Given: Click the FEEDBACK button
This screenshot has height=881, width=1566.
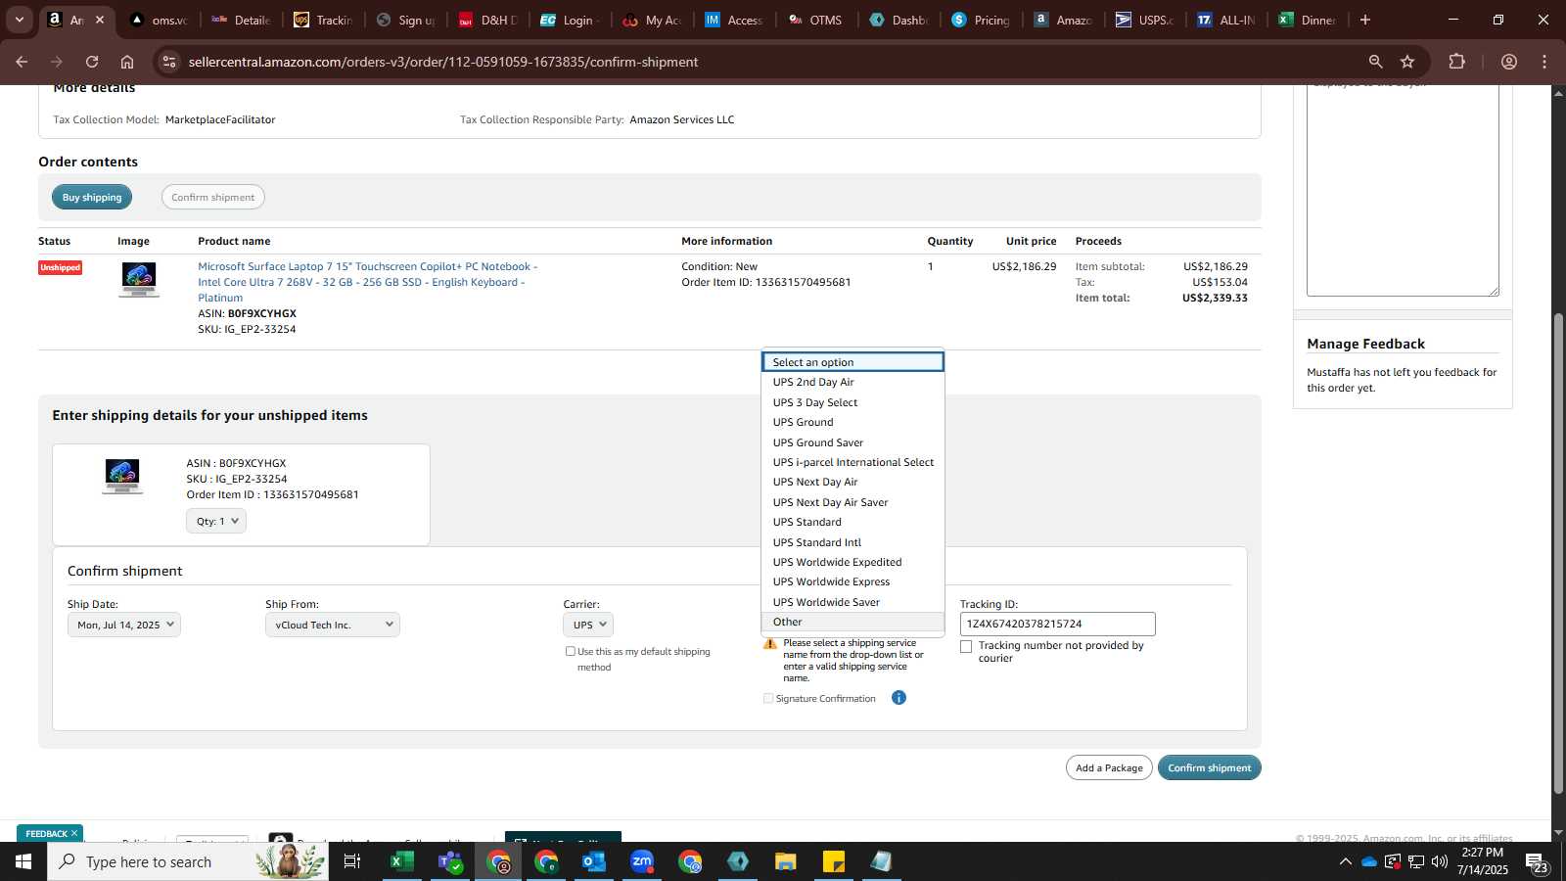Looking at the screenshot, I should 46,834.
